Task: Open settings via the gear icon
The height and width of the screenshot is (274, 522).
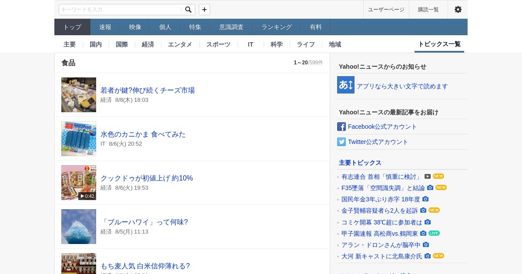Action: pyautogui.click(x=458, y=10)
